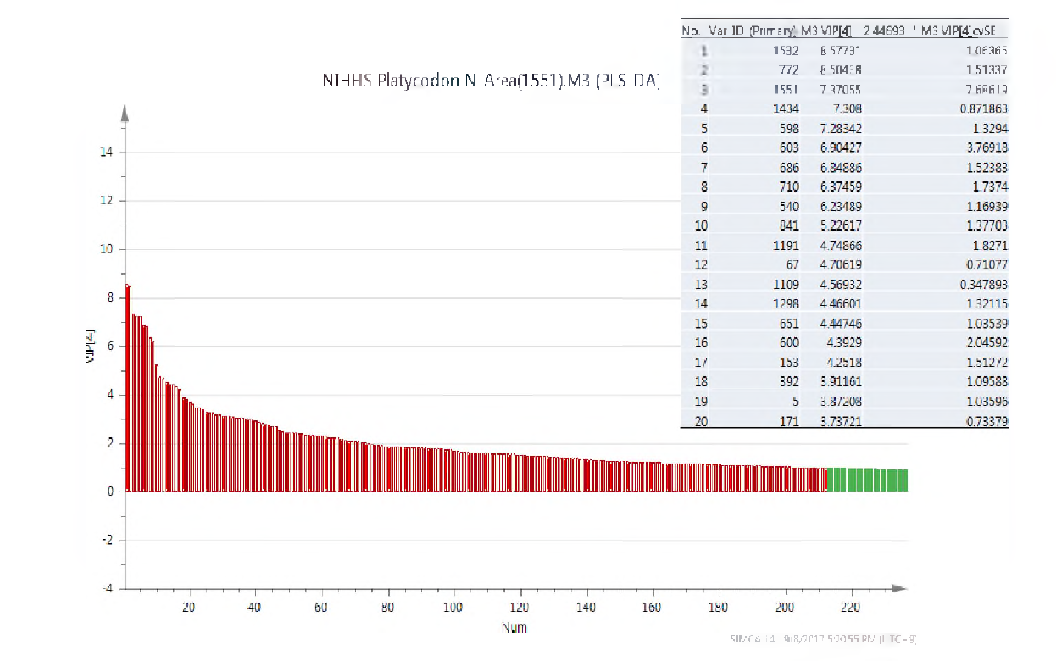Click VIP value '6.90427'
This screenshot has width=1056, height=661.
click(x=840, y=147)
